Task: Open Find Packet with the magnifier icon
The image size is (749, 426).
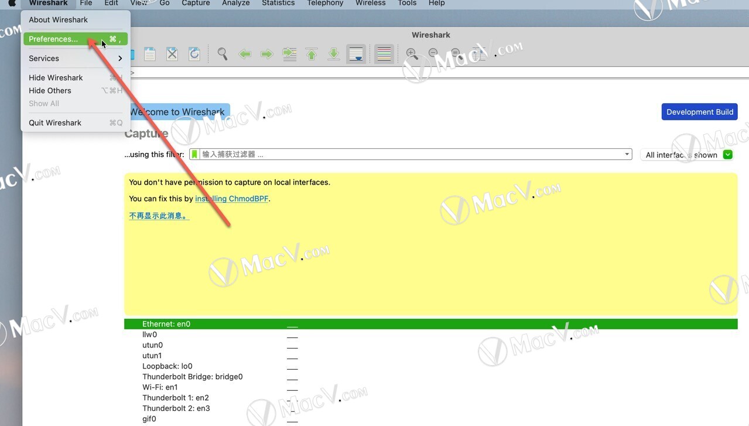Action: click(222, 54)
